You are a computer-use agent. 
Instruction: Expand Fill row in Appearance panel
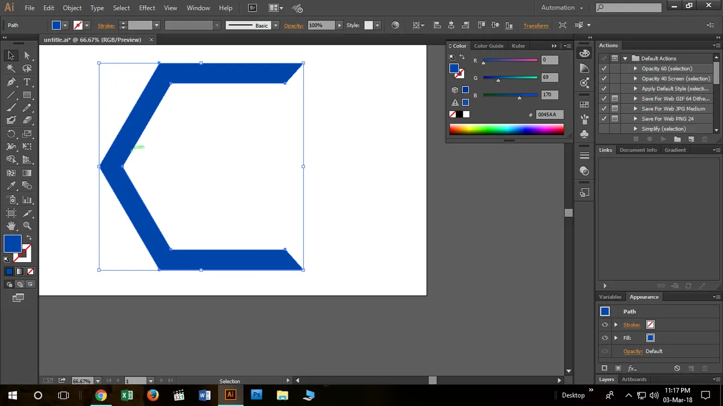pos(616,338)
